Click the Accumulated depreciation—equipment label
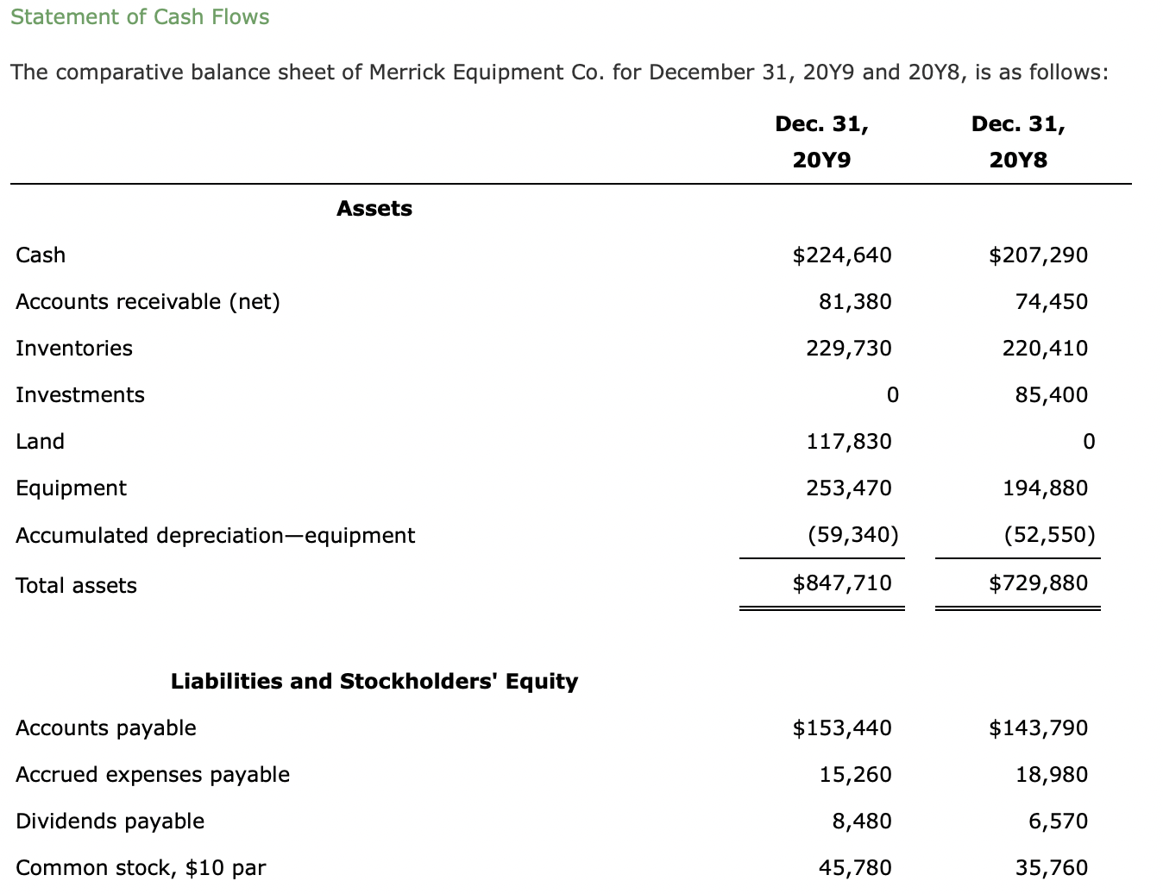1163x894 pixels. click(215, 536)
